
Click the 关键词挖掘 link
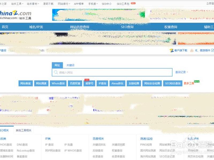click(118, 145)
